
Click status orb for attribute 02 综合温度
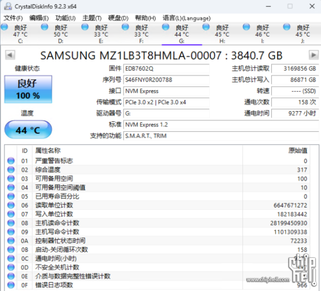click(x=11, y=170)
